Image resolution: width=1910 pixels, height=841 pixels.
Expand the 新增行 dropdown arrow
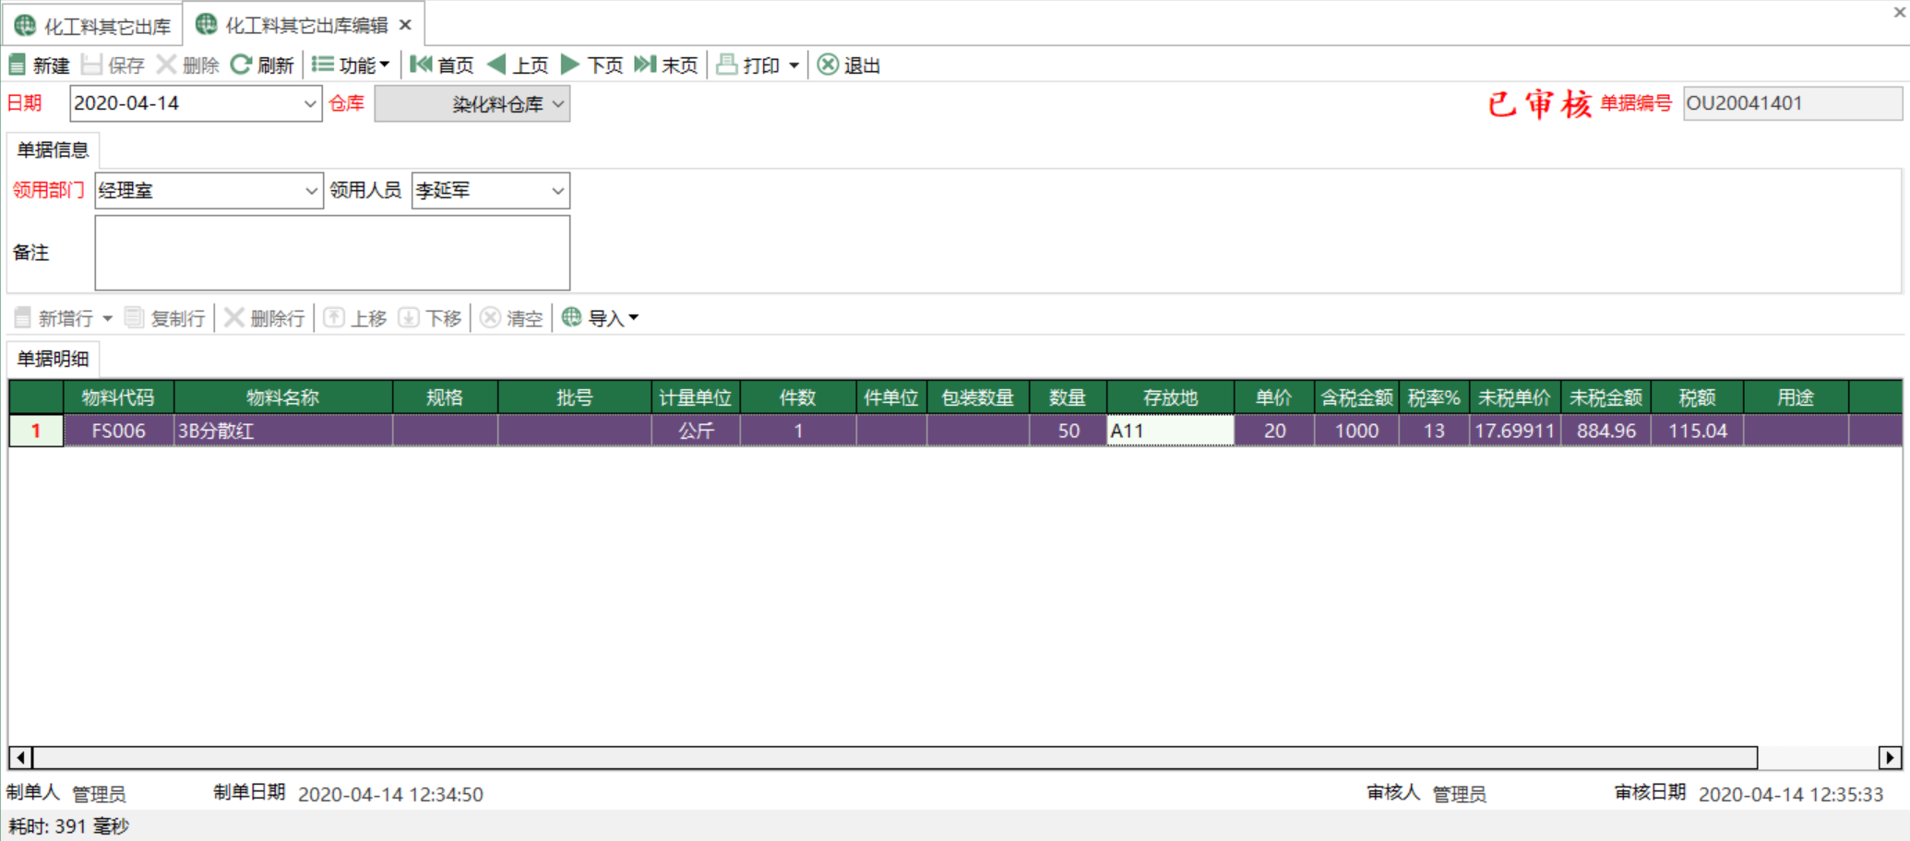[107, 318]
